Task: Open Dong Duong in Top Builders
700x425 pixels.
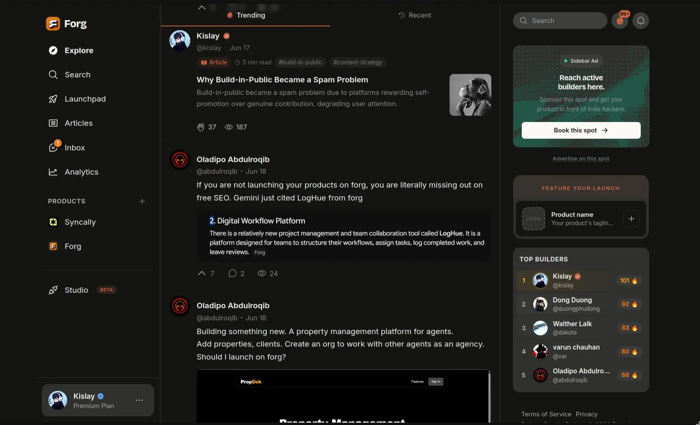Action: (x=581, y=304)
